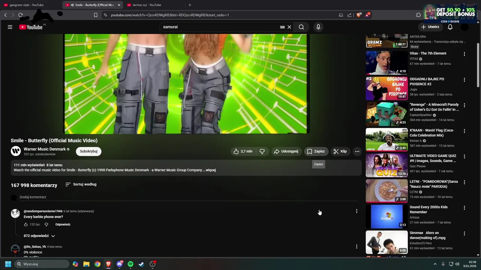Reload the page in the browser toolbar
This screenshot has width=481, height=270.
[20, 15]
